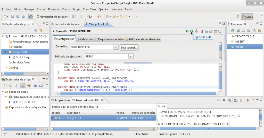
Task: Expand the Aviso result row arrow
Action: pyautogui.click(x=52, y=118)
